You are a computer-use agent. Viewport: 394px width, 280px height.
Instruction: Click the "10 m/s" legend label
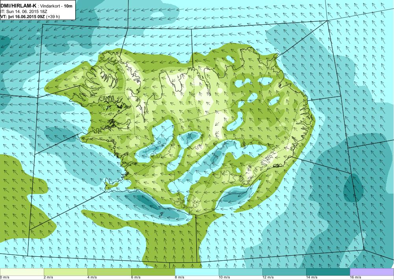(x=225, y=278)
